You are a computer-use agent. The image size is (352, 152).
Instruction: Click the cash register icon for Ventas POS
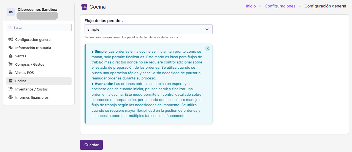coord(10,73)
